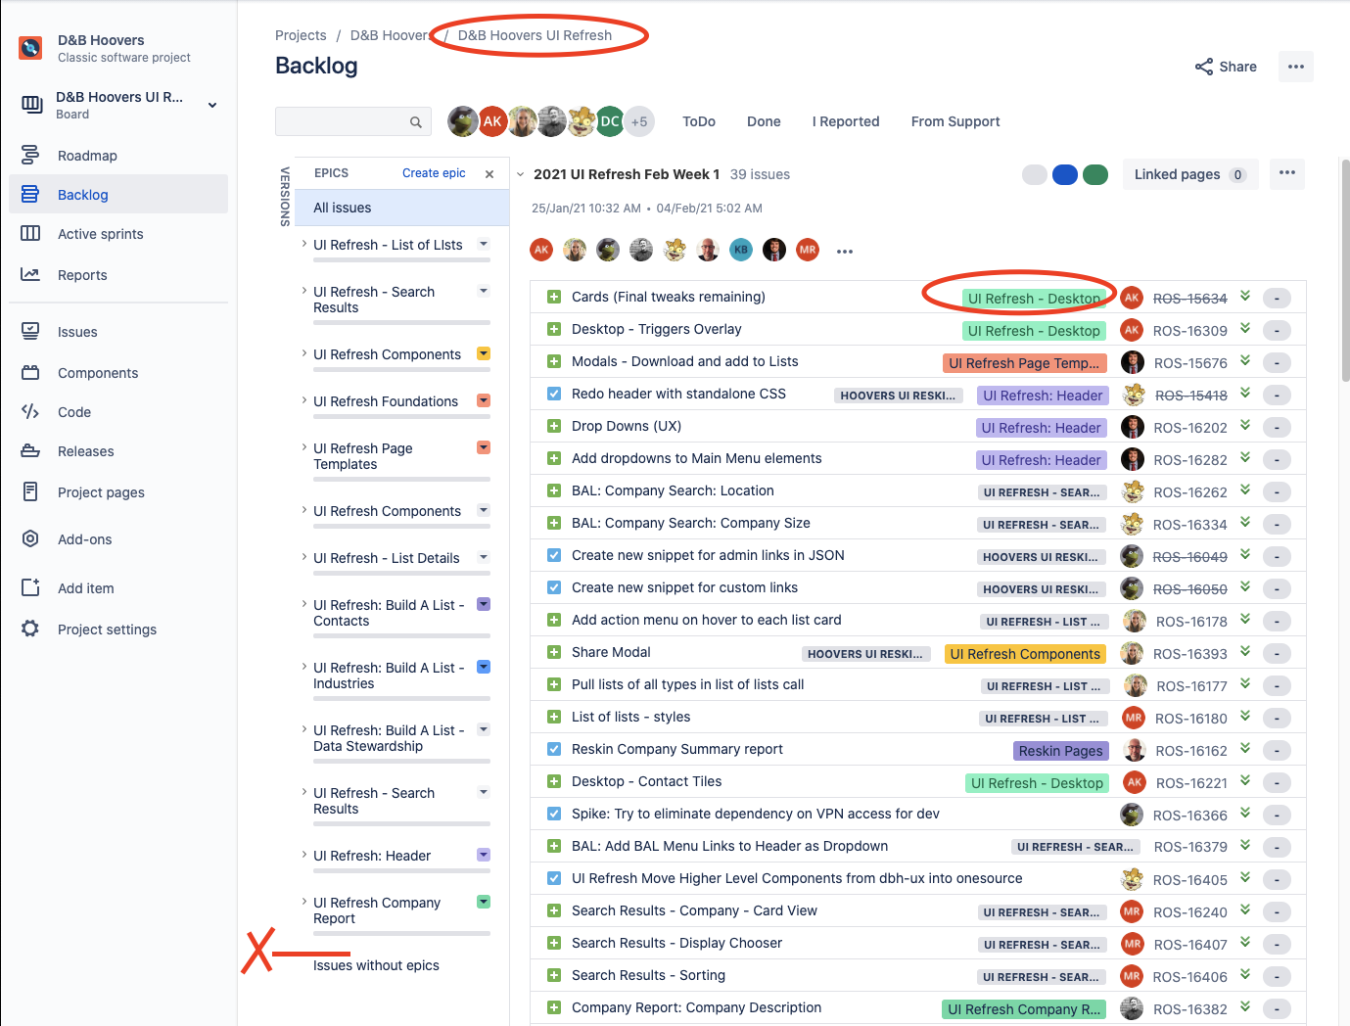This screenshot has width=1350, height=1026.
Task: Toggle the ToDo quick filter
Action: [699, 121]
